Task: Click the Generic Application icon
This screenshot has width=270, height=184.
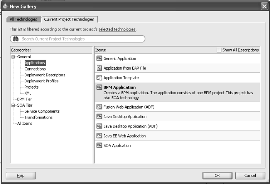Action: tap(99, 59)
